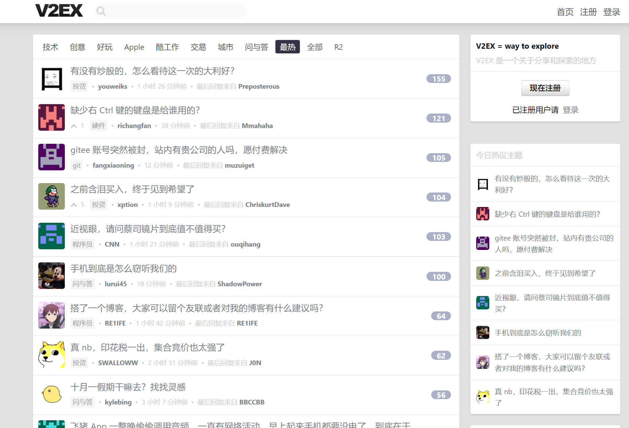This screenshot has height=428, width=629.
Task: Open lurui45's Mickey Mouse avatar
Action: click(x=51, y=276)
